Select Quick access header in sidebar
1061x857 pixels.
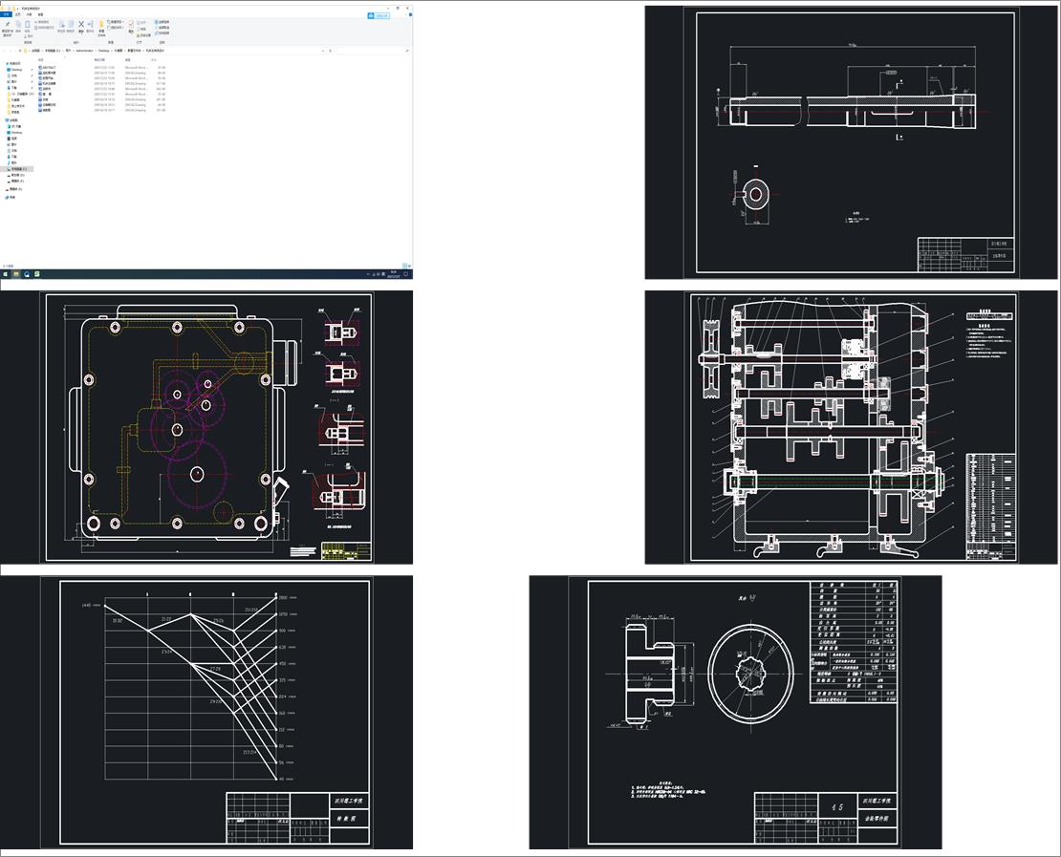point(13,63)
